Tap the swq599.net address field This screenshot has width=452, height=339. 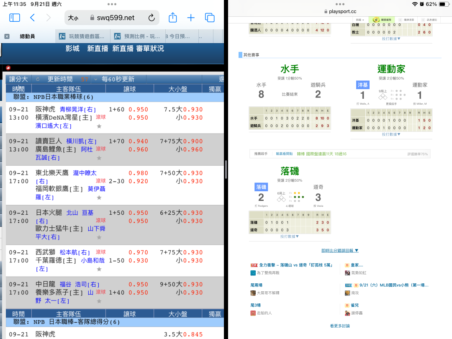point(112,18)
